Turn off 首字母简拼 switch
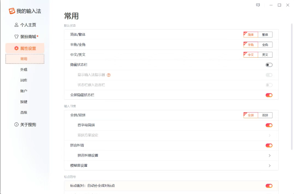294x194 pixels. pyautogui.click(x=269, y=125)
